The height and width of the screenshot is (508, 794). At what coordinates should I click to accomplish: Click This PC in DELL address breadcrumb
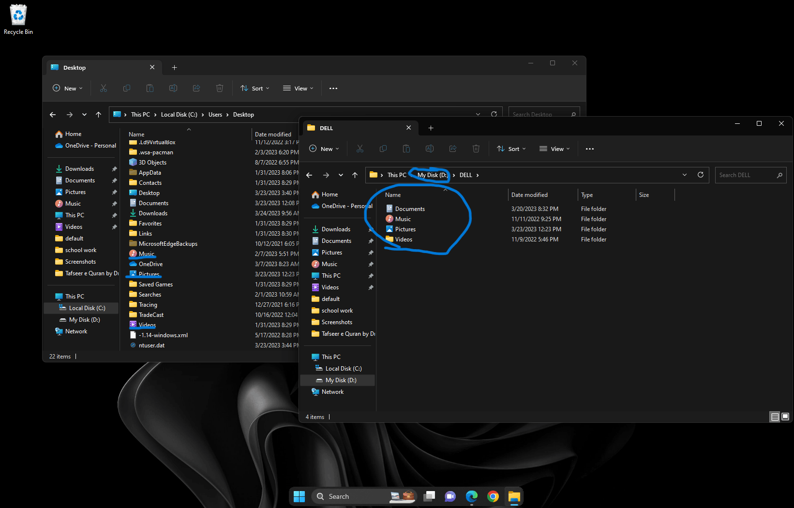point(397,175)
